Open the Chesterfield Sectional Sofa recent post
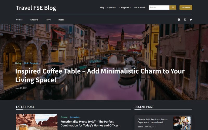Screen dimensions: 208x130 pyautogui.click(x=153, y=121)
